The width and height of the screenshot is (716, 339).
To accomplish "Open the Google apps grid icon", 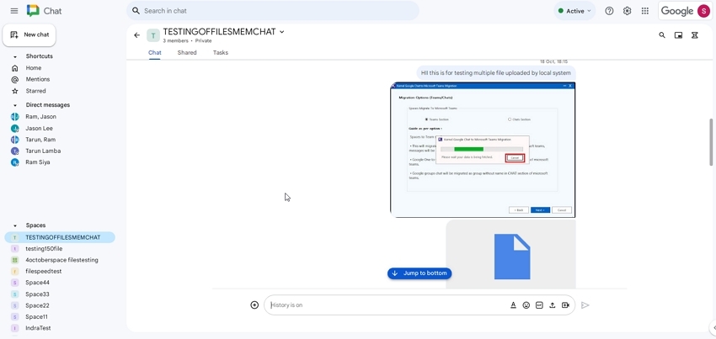I will (x=644, y=11).
